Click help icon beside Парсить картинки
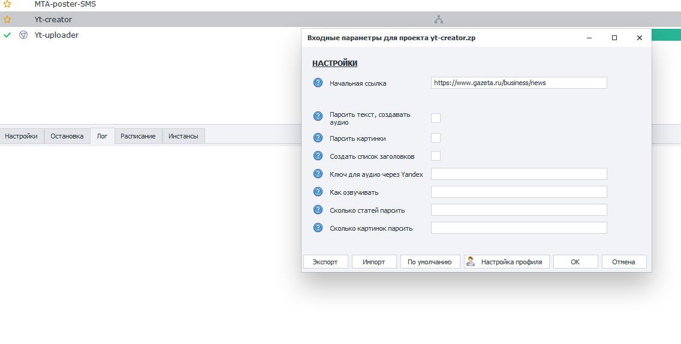The height and width of the screenshot is (344, 681). pyautogui.click(x=318, y=138)
